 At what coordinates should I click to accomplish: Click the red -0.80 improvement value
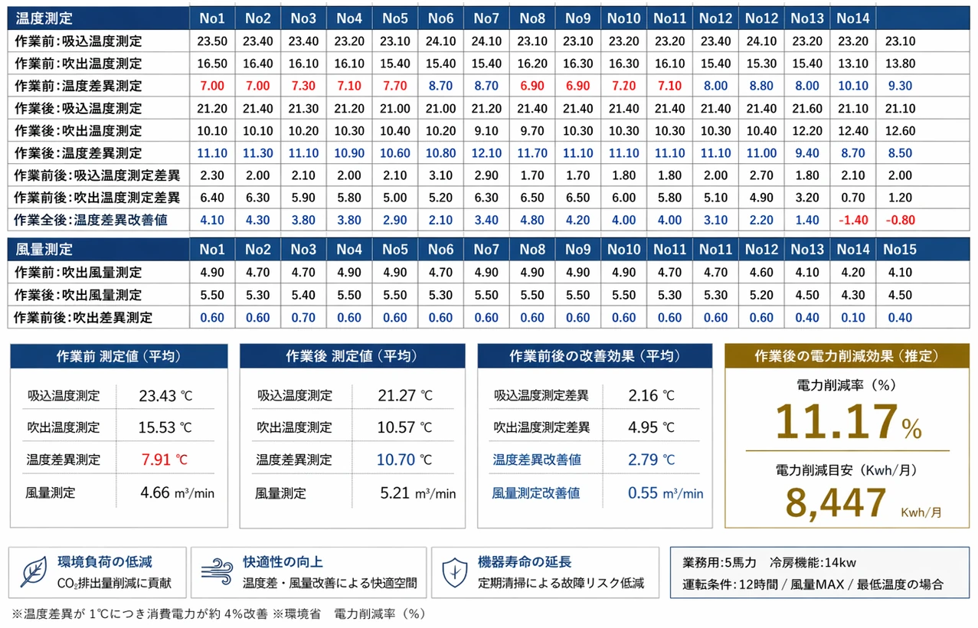pos(900,221)
